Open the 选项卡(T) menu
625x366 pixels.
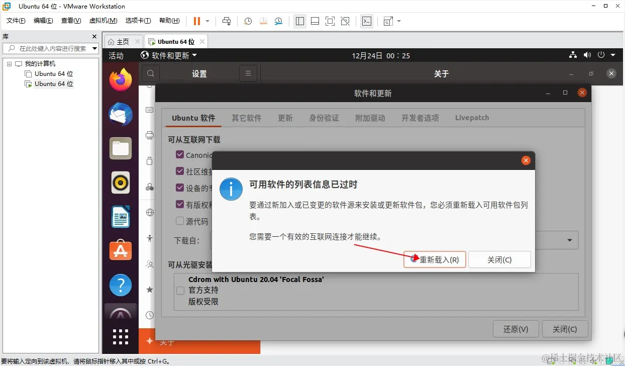(x=138, y=21)
